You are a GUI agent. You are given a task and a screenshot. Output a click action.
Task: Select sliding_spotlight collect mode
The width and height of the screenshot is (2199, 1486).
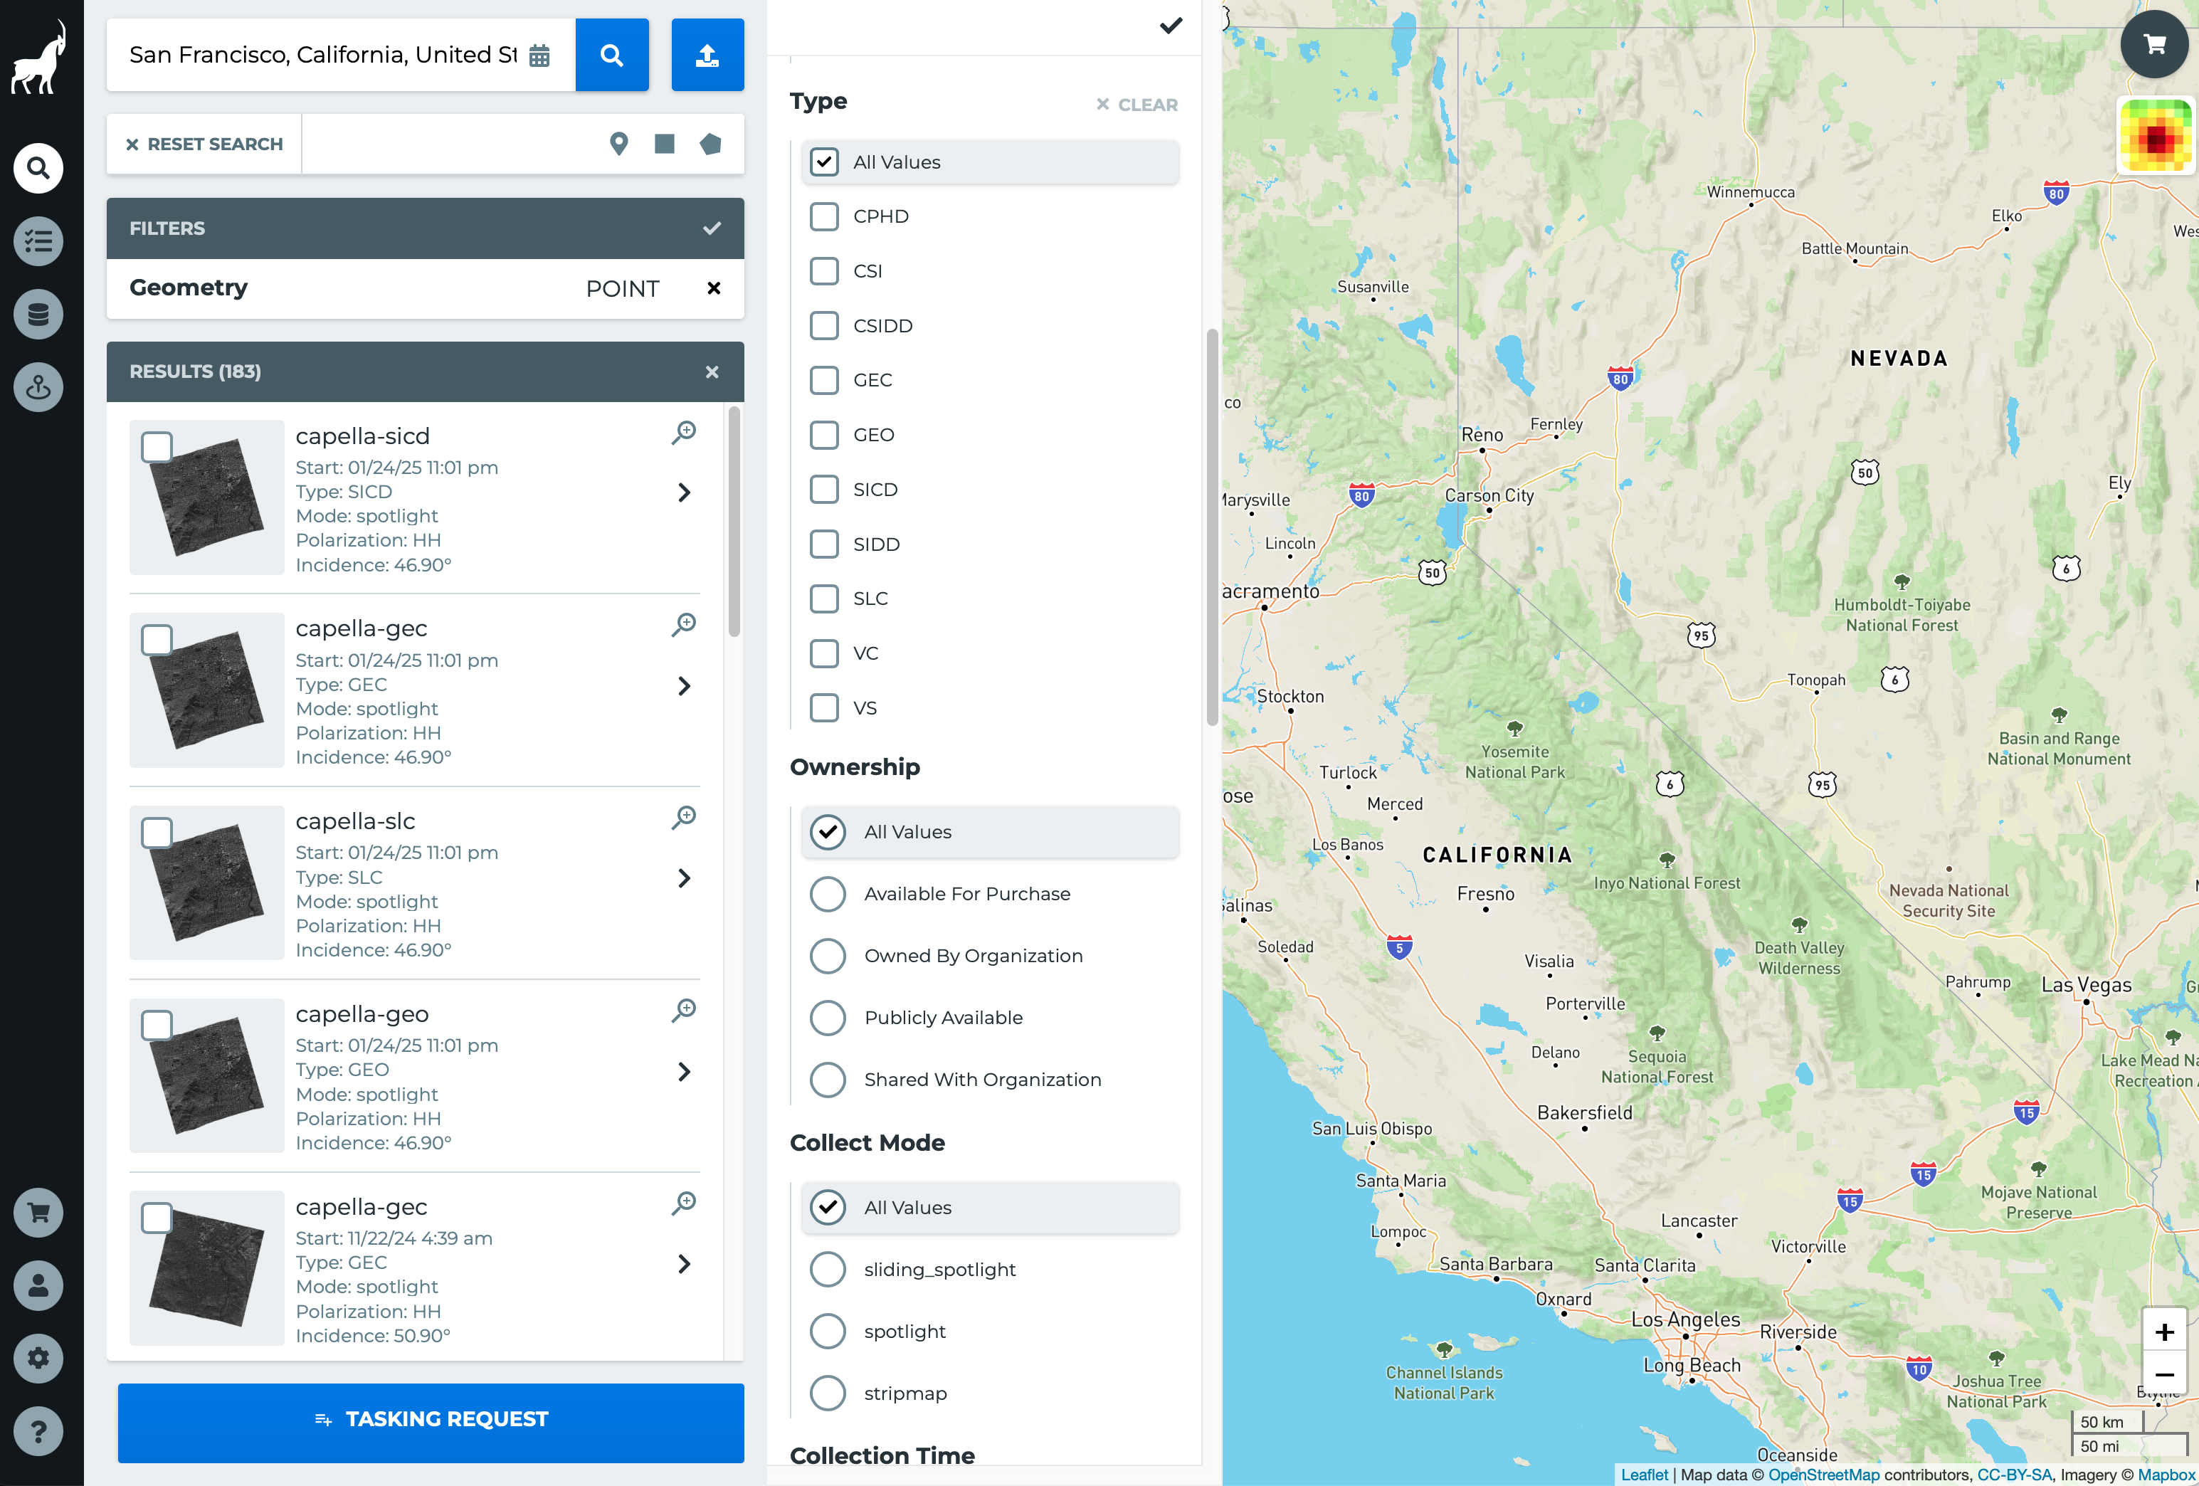click(828, 1270)
